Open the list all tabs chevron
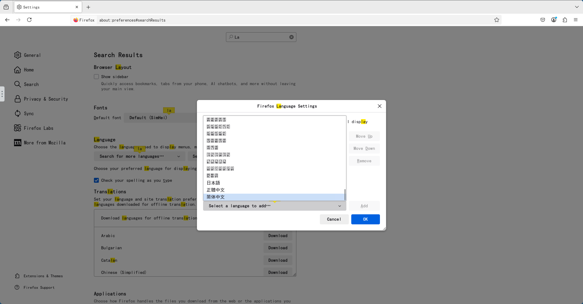This screenshot has height=304, width=583. (x=577, y=7)
